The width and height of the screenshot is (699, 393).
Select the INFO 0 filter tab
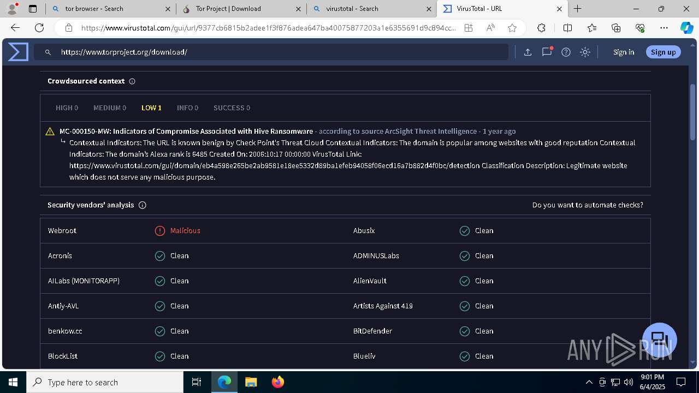(x=187, y=108)
